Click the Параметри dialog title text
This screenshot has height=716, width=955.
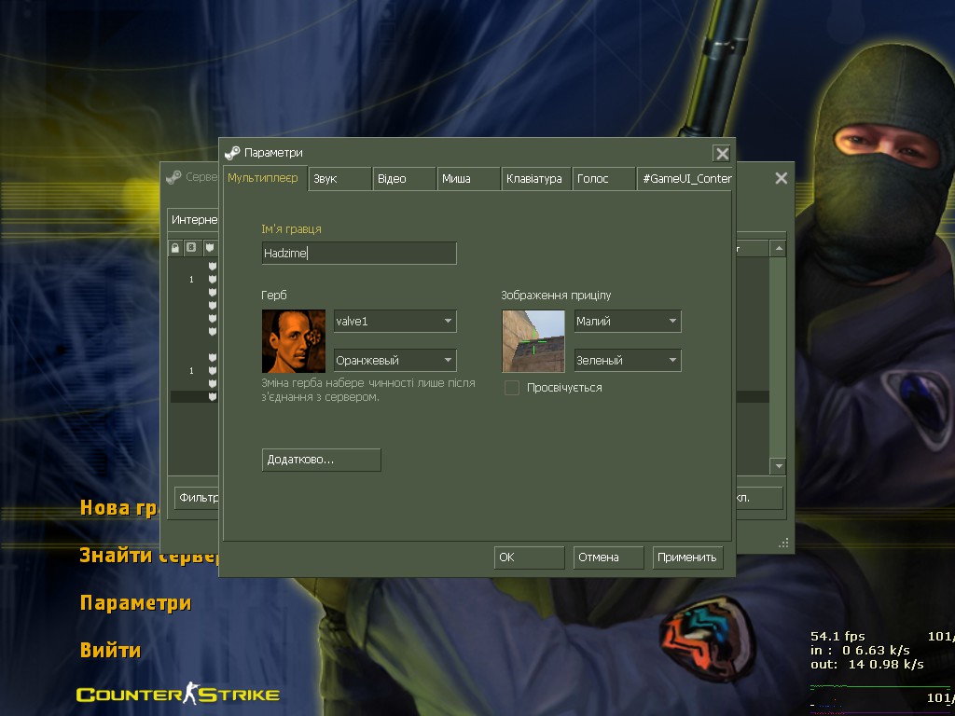point(273,153)
